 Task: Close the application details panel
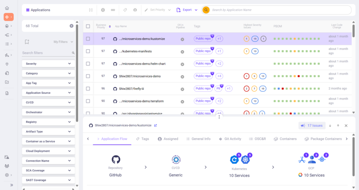click(346, 126)
